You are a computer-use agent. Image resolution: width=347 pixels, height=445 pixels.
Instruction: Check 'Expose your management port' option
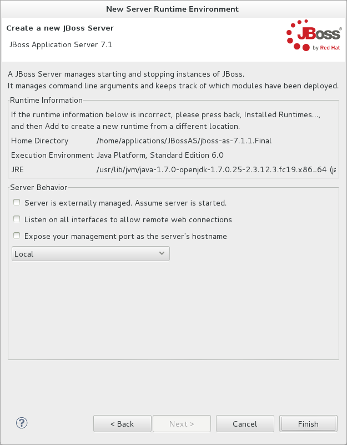point(17,236)
